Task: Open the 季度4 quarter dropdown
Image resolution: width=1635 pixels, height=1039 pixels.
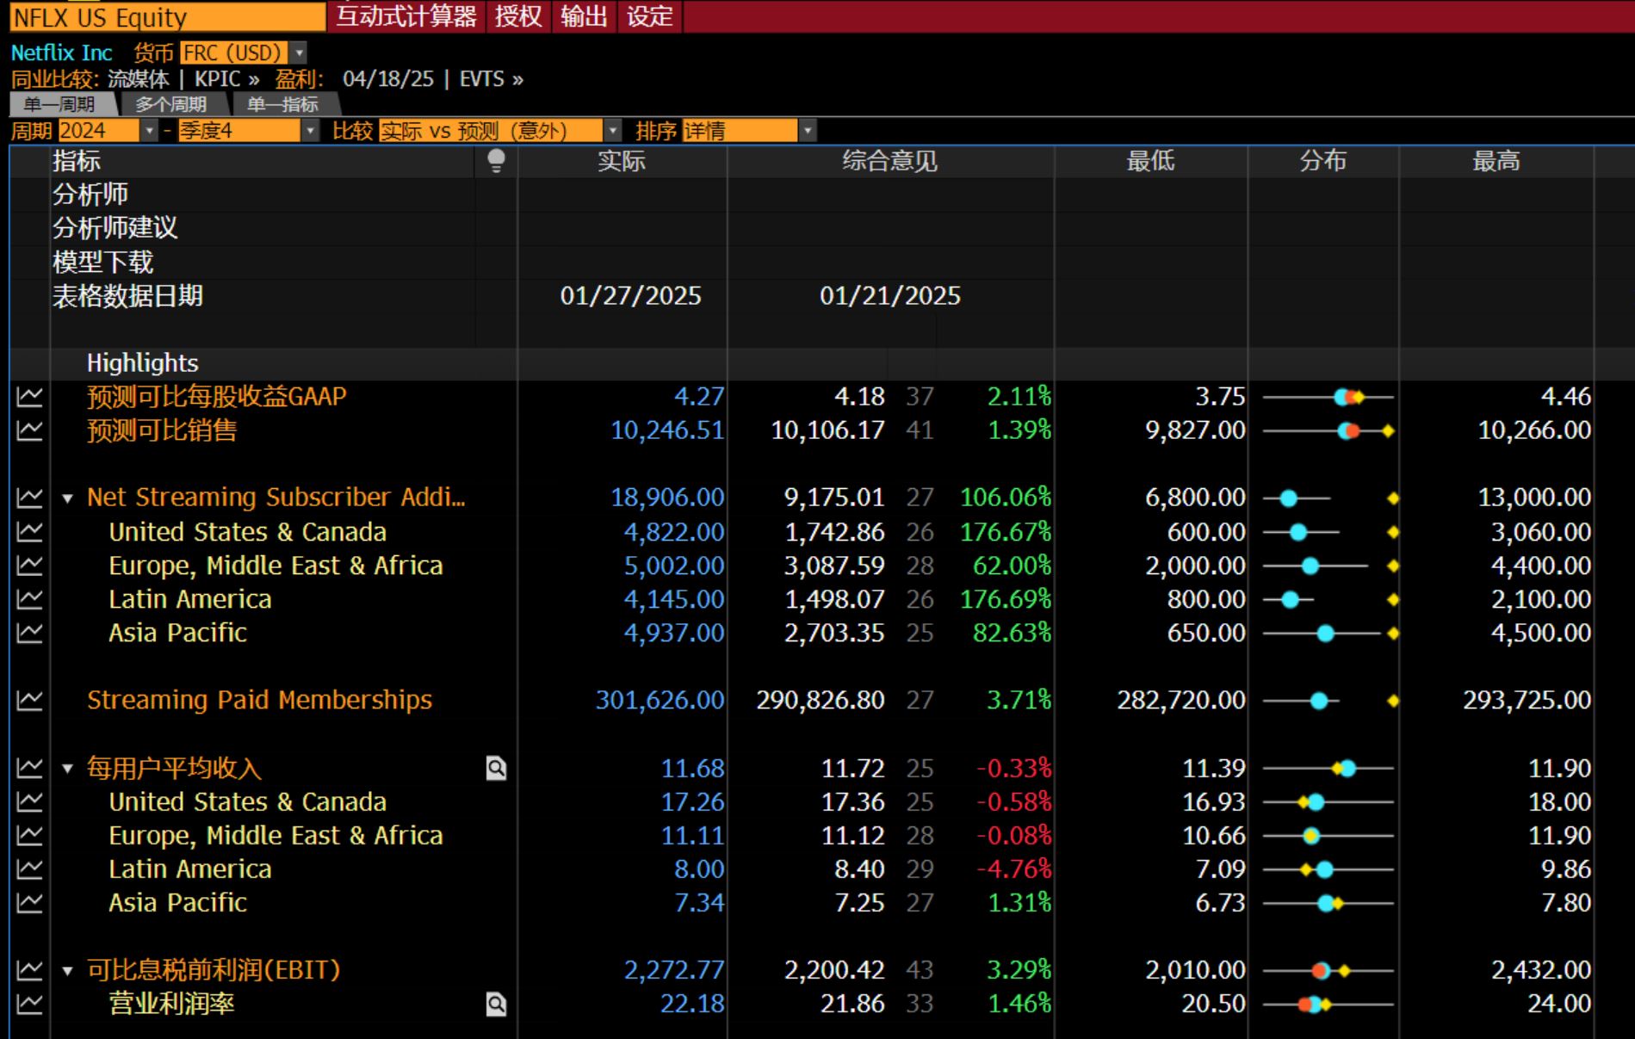Action: pos(310,131)
